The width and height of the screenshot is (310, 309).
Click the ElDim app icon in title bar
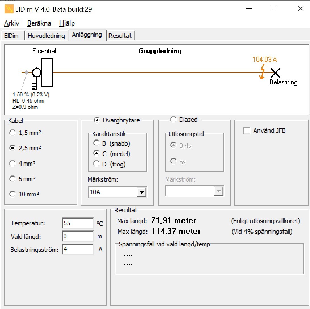click(x=9, y=9)
